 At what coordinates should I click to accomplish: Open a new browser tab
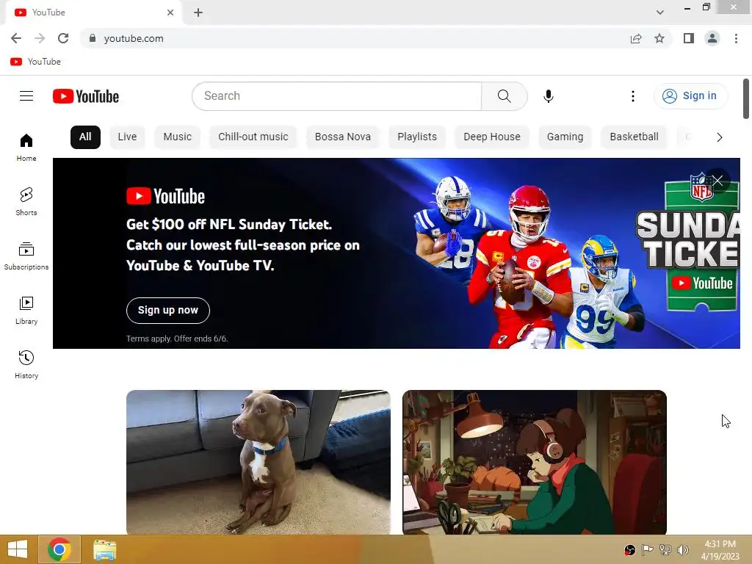point(198,12)
